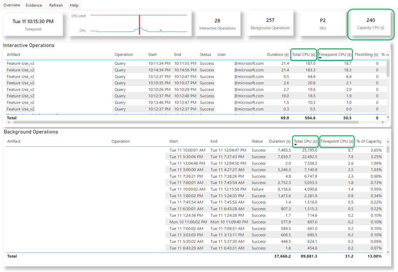Open the Help menu
The image size is (398, 272).
[74, 5]
